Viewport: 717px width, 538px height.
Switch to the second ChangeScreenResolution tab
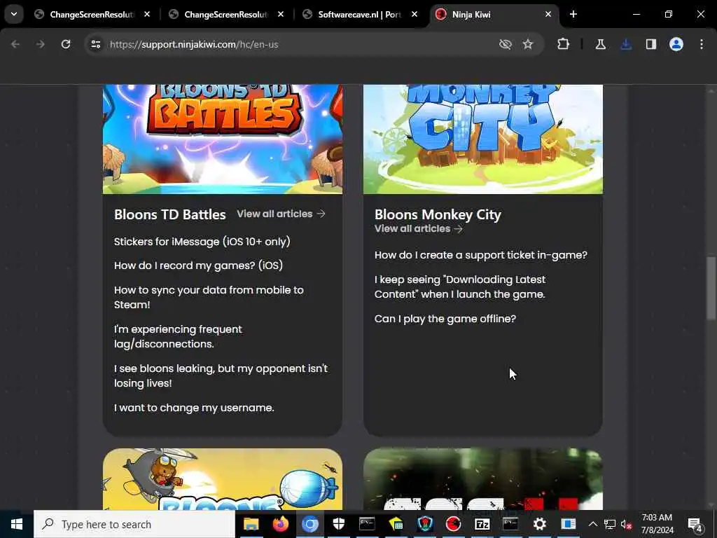coord(226,15)
